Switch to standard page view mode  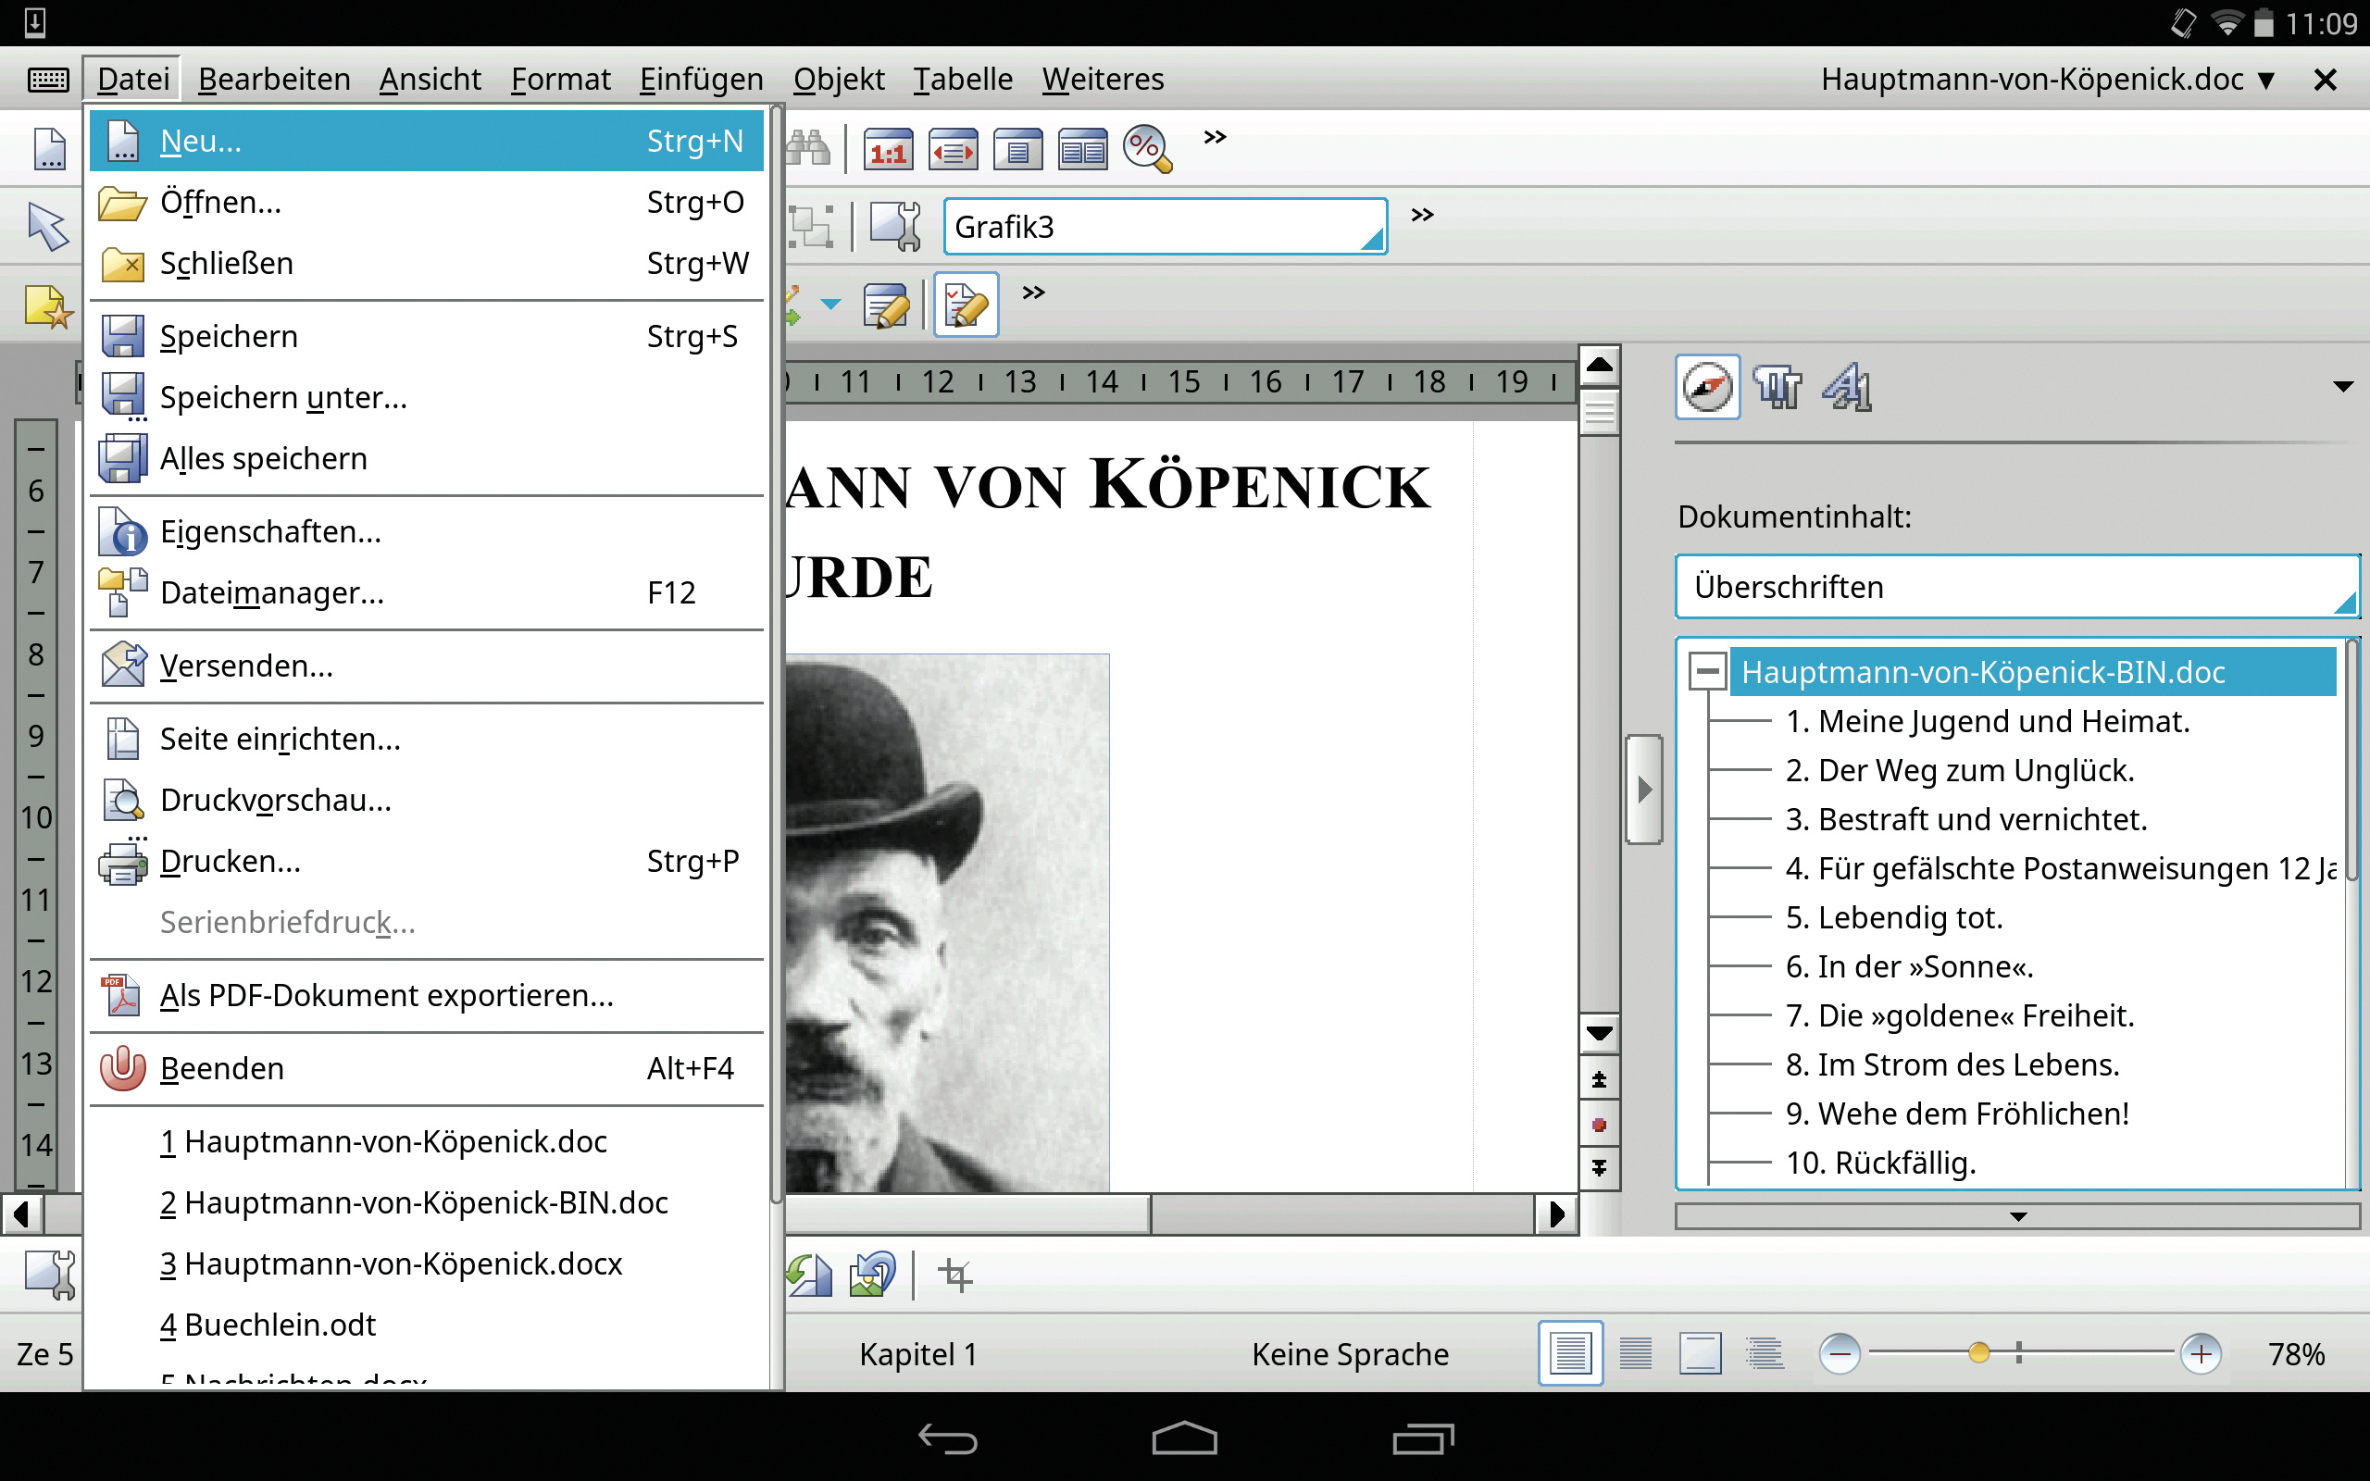(1570, 1353)
